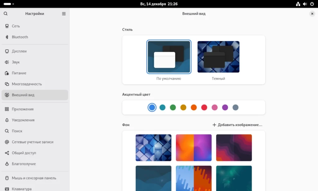The image size is (318, 191).
Task: Open Клавиатура settings text label
Action: click(x=22, y=189)
